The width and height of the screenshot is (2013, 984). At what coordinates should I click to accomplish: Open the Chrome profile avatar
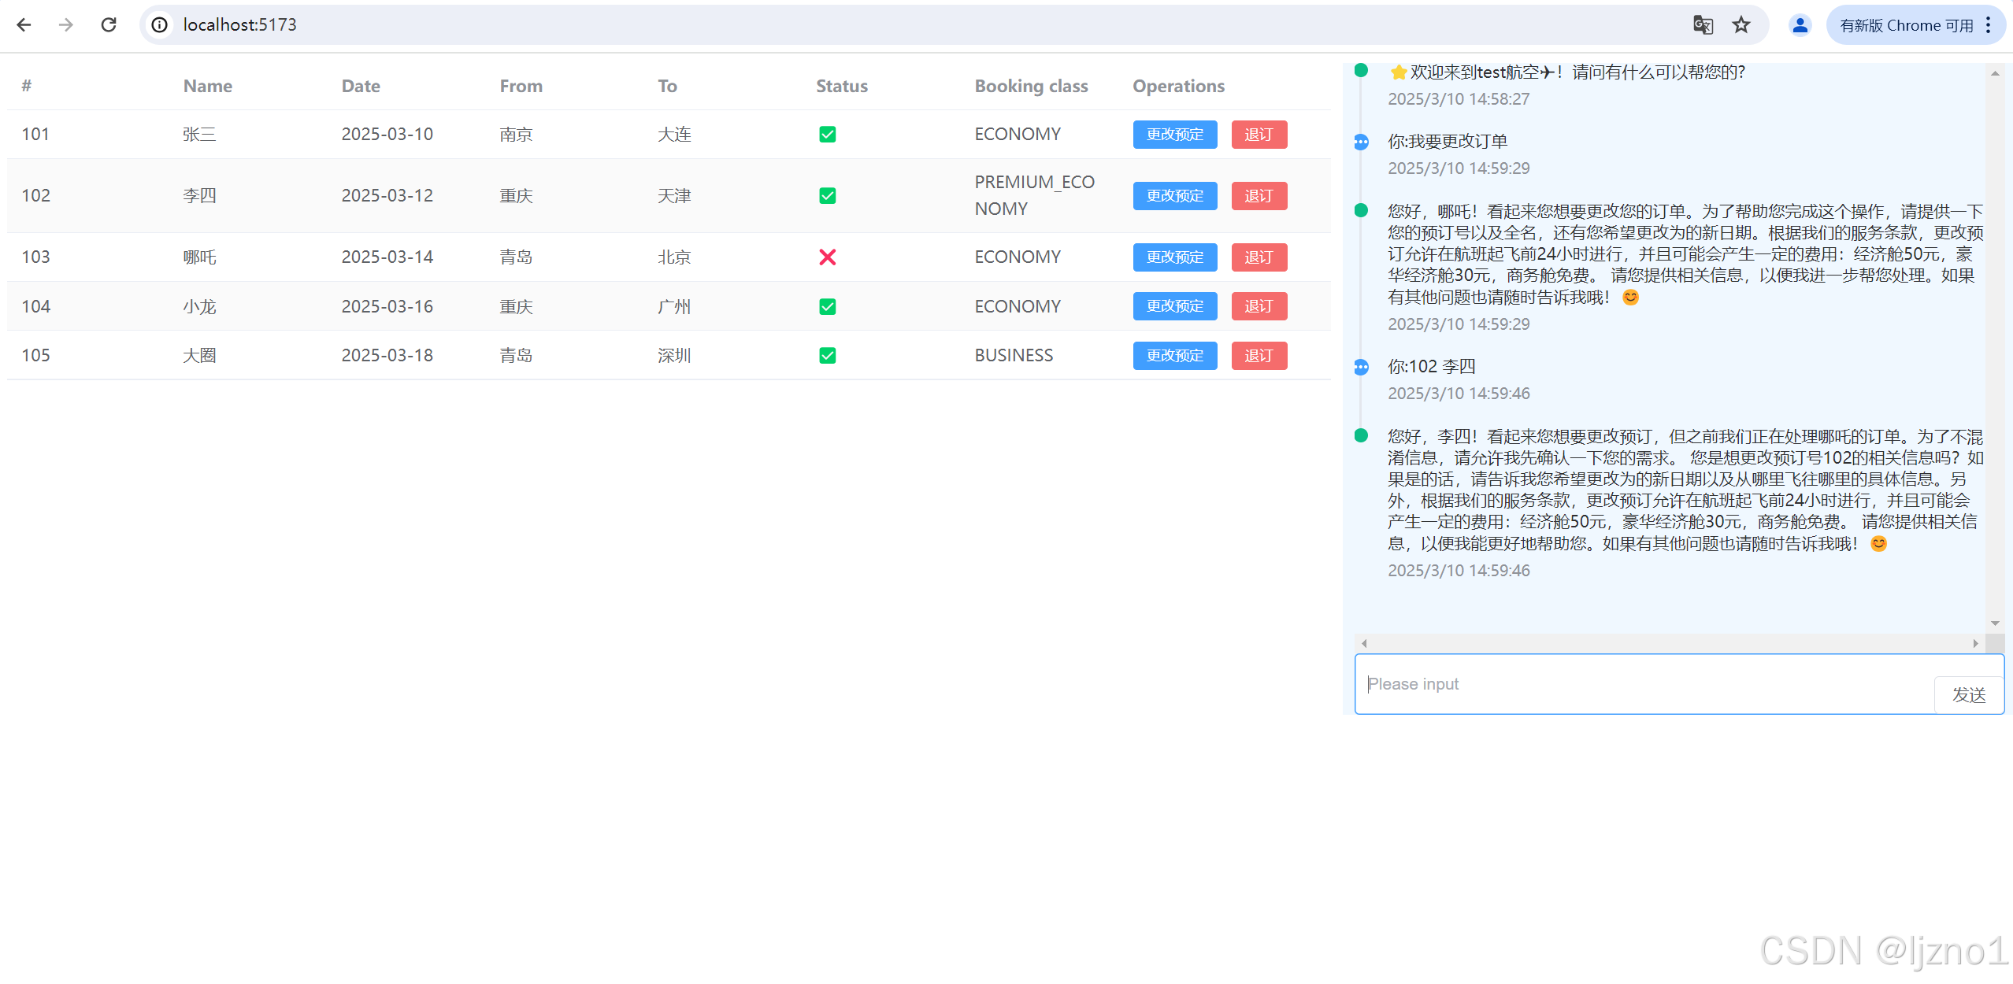[x=1800, y=25]
